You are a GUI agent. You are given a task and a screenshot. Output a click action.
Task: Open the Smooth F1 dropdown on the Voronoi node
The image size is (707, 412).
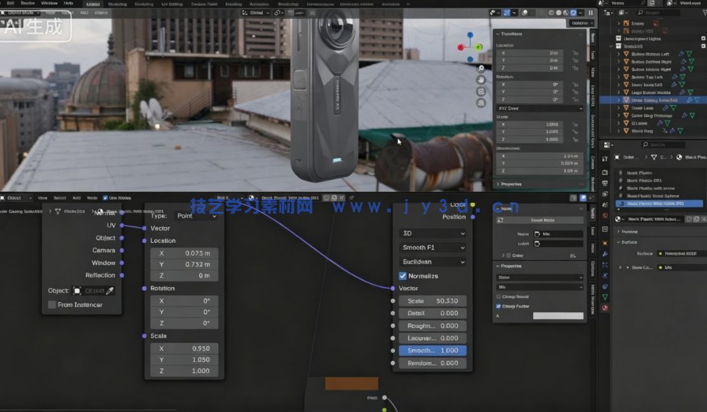(432, 247)
